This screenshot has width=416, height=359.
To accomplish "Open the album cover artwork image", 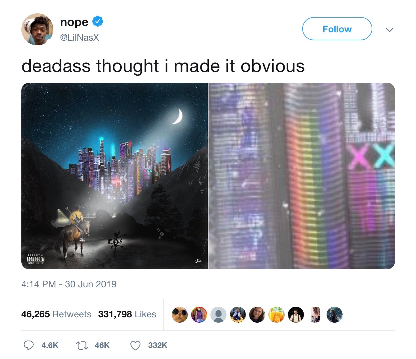I will point(114,176).
